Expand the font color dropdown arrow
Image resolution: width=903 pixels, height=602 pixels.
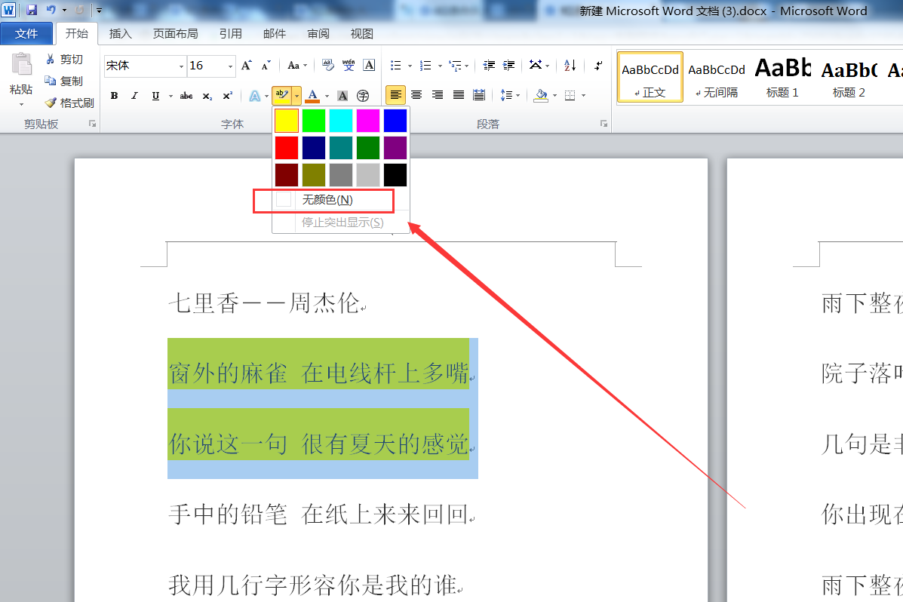coord(327,96)
